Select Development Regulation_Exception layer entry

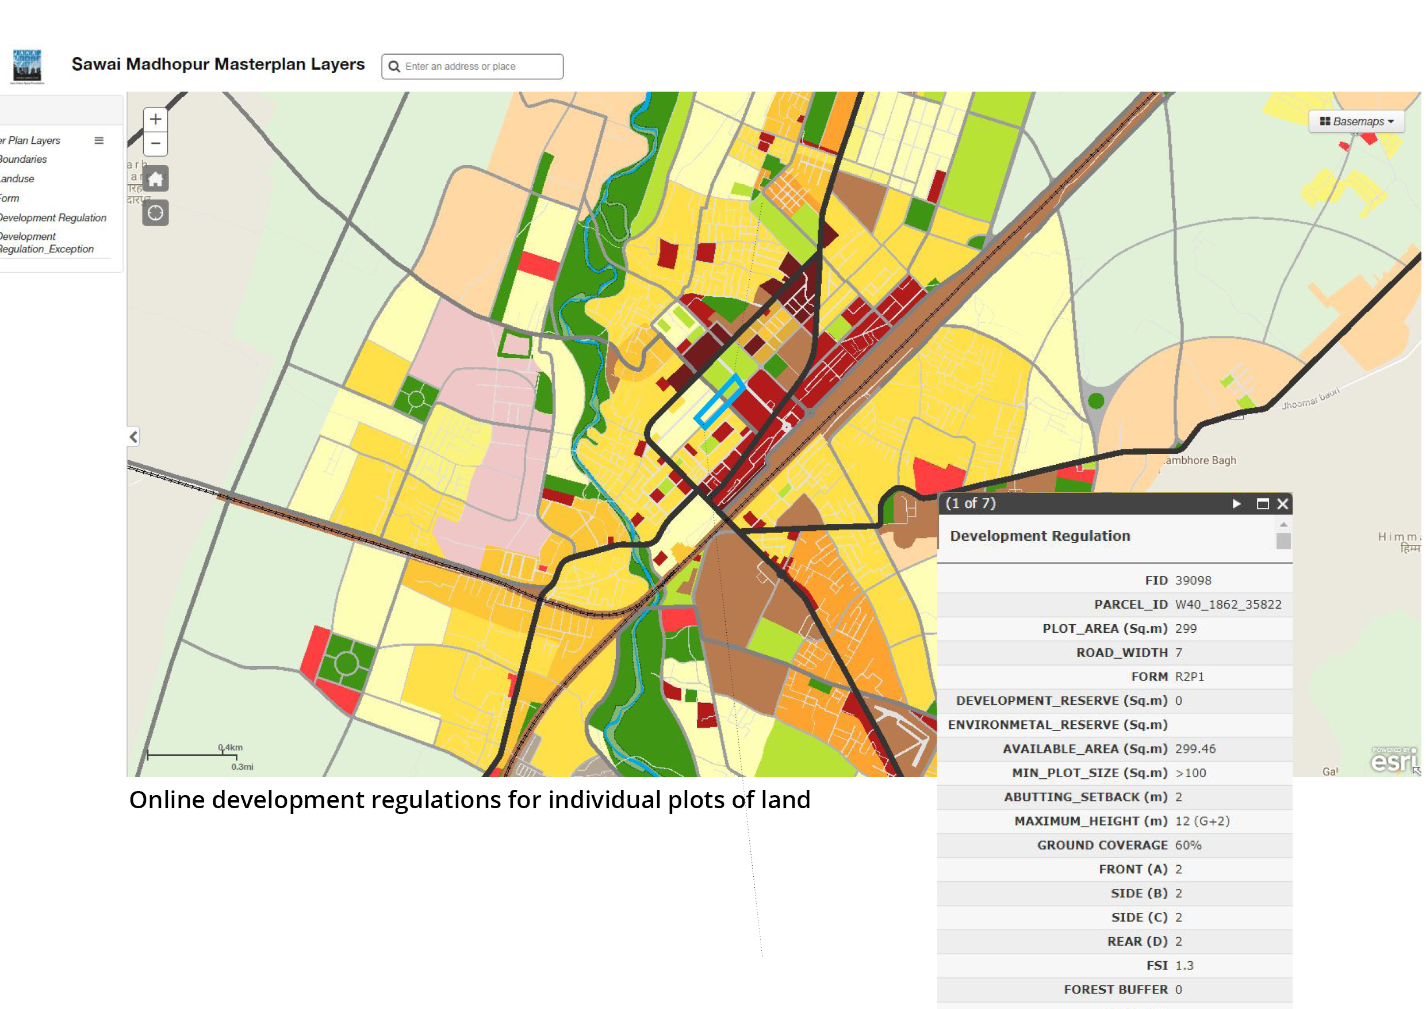tap(47, 243)
